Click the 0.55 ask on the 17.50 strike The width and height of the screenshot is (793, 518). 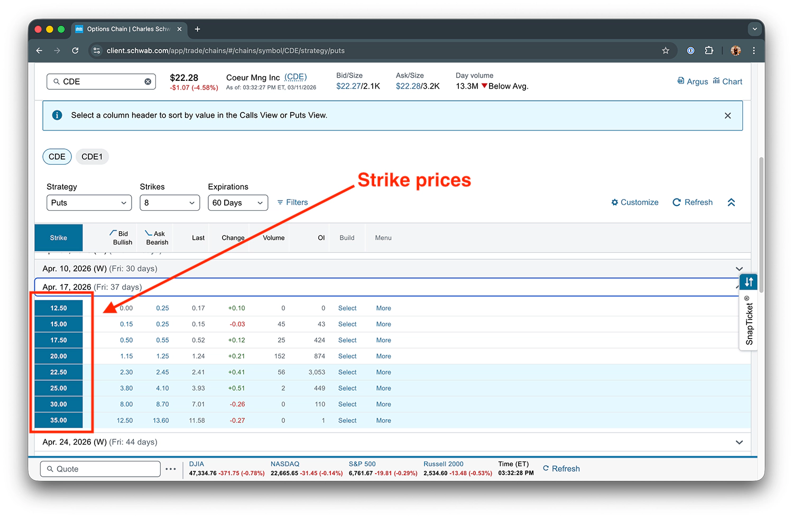click(162, 341)
